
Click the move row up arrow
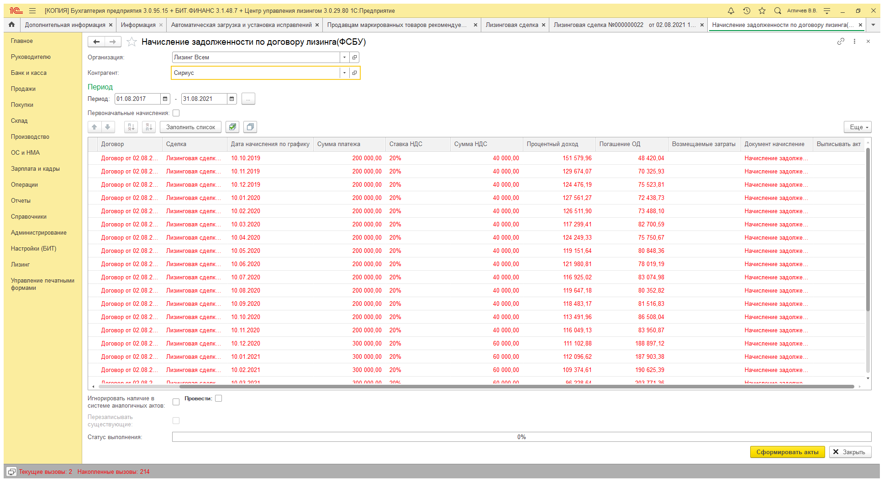click(x=95, y=127)
